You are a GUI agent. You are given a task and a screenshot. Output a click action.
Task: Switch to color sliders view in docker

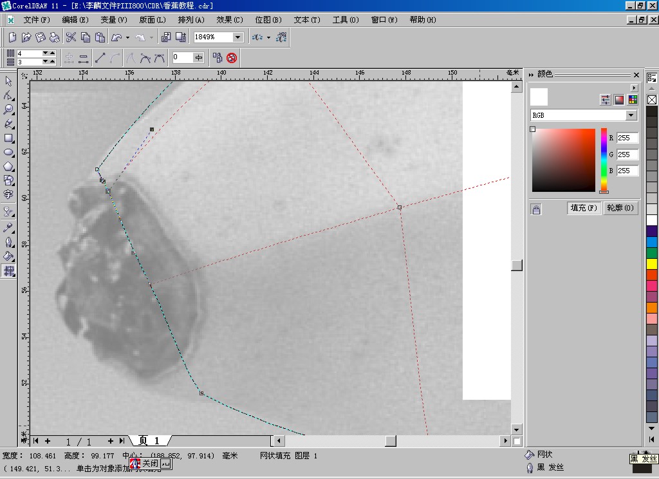605,100
